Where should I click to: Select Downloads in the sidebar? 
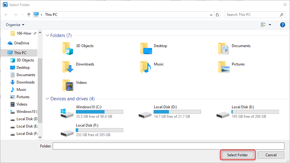(x=22, y=82)
